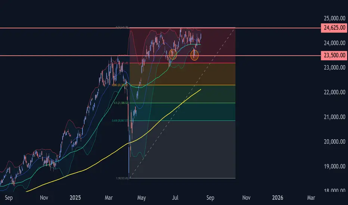Click the Nov label left of 2025
348x205 pixels.
point(44,198)
